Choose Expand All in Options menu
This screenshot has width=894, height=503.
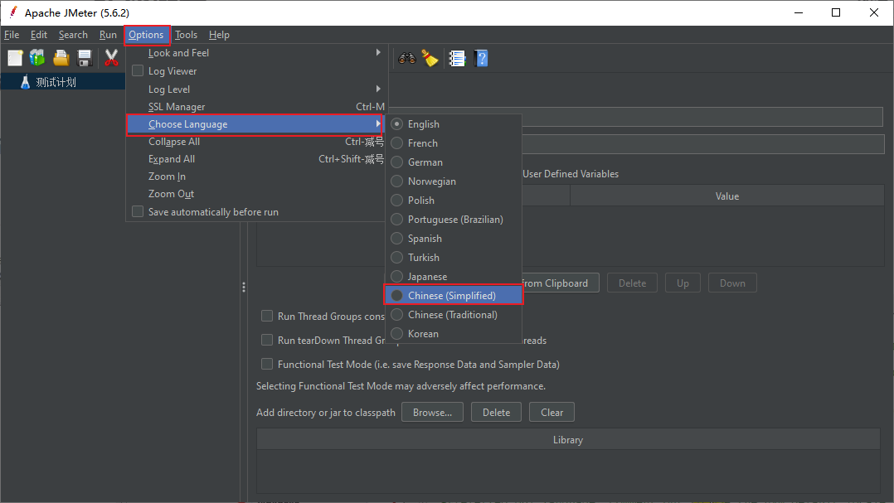(256, 159)
